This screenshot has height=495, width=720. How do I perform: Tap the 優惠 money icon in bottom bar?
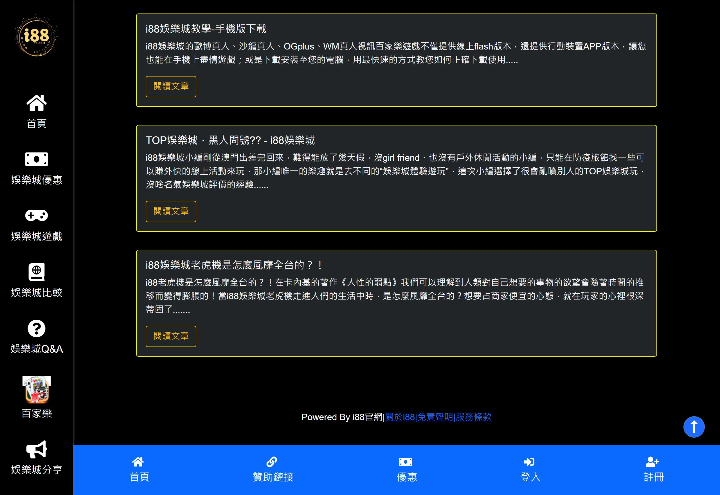[406, 462]
